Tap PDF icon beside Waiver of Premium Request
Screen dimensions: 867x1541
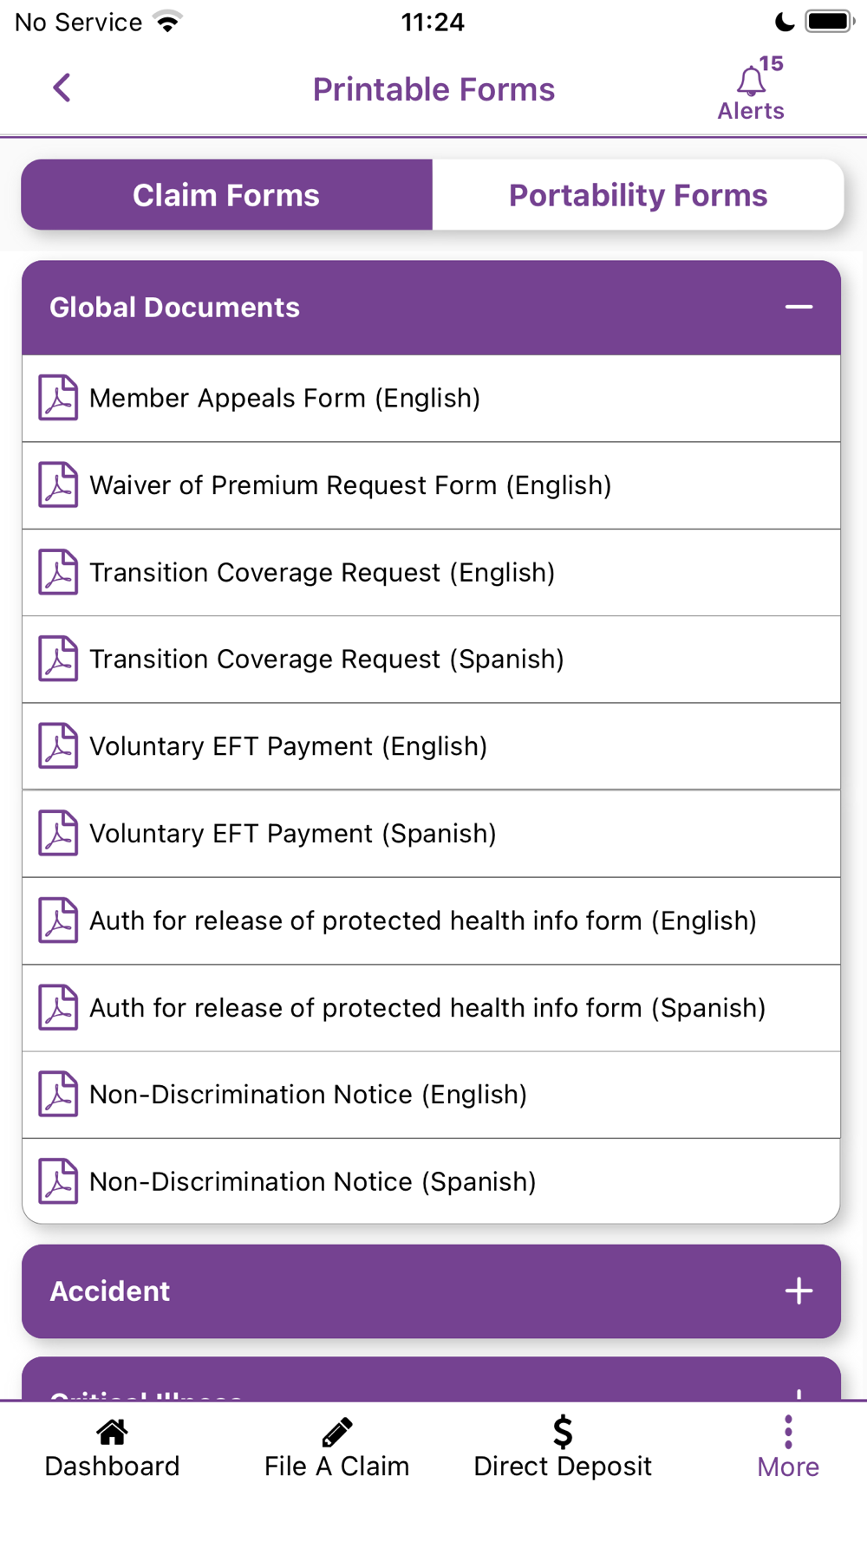coord(58,485)
